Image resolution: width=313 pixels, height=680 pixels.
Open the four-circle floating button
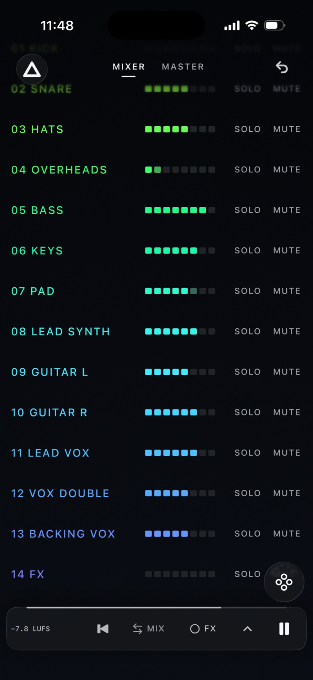click(x=284, y=582)
